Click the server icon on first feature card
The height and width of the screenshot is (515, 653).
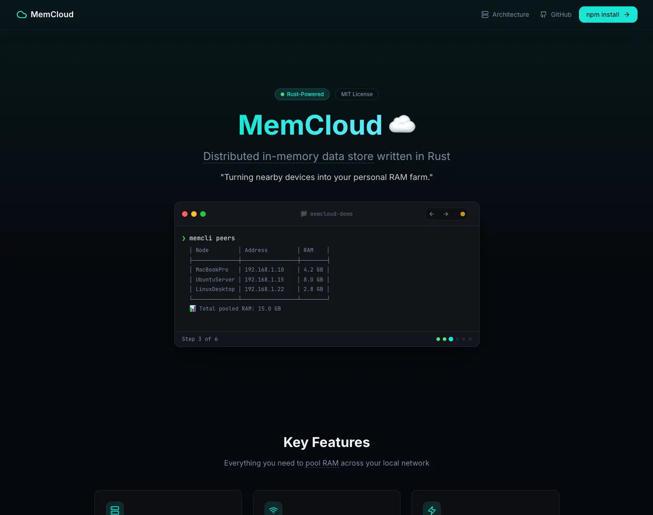point(115,510)
